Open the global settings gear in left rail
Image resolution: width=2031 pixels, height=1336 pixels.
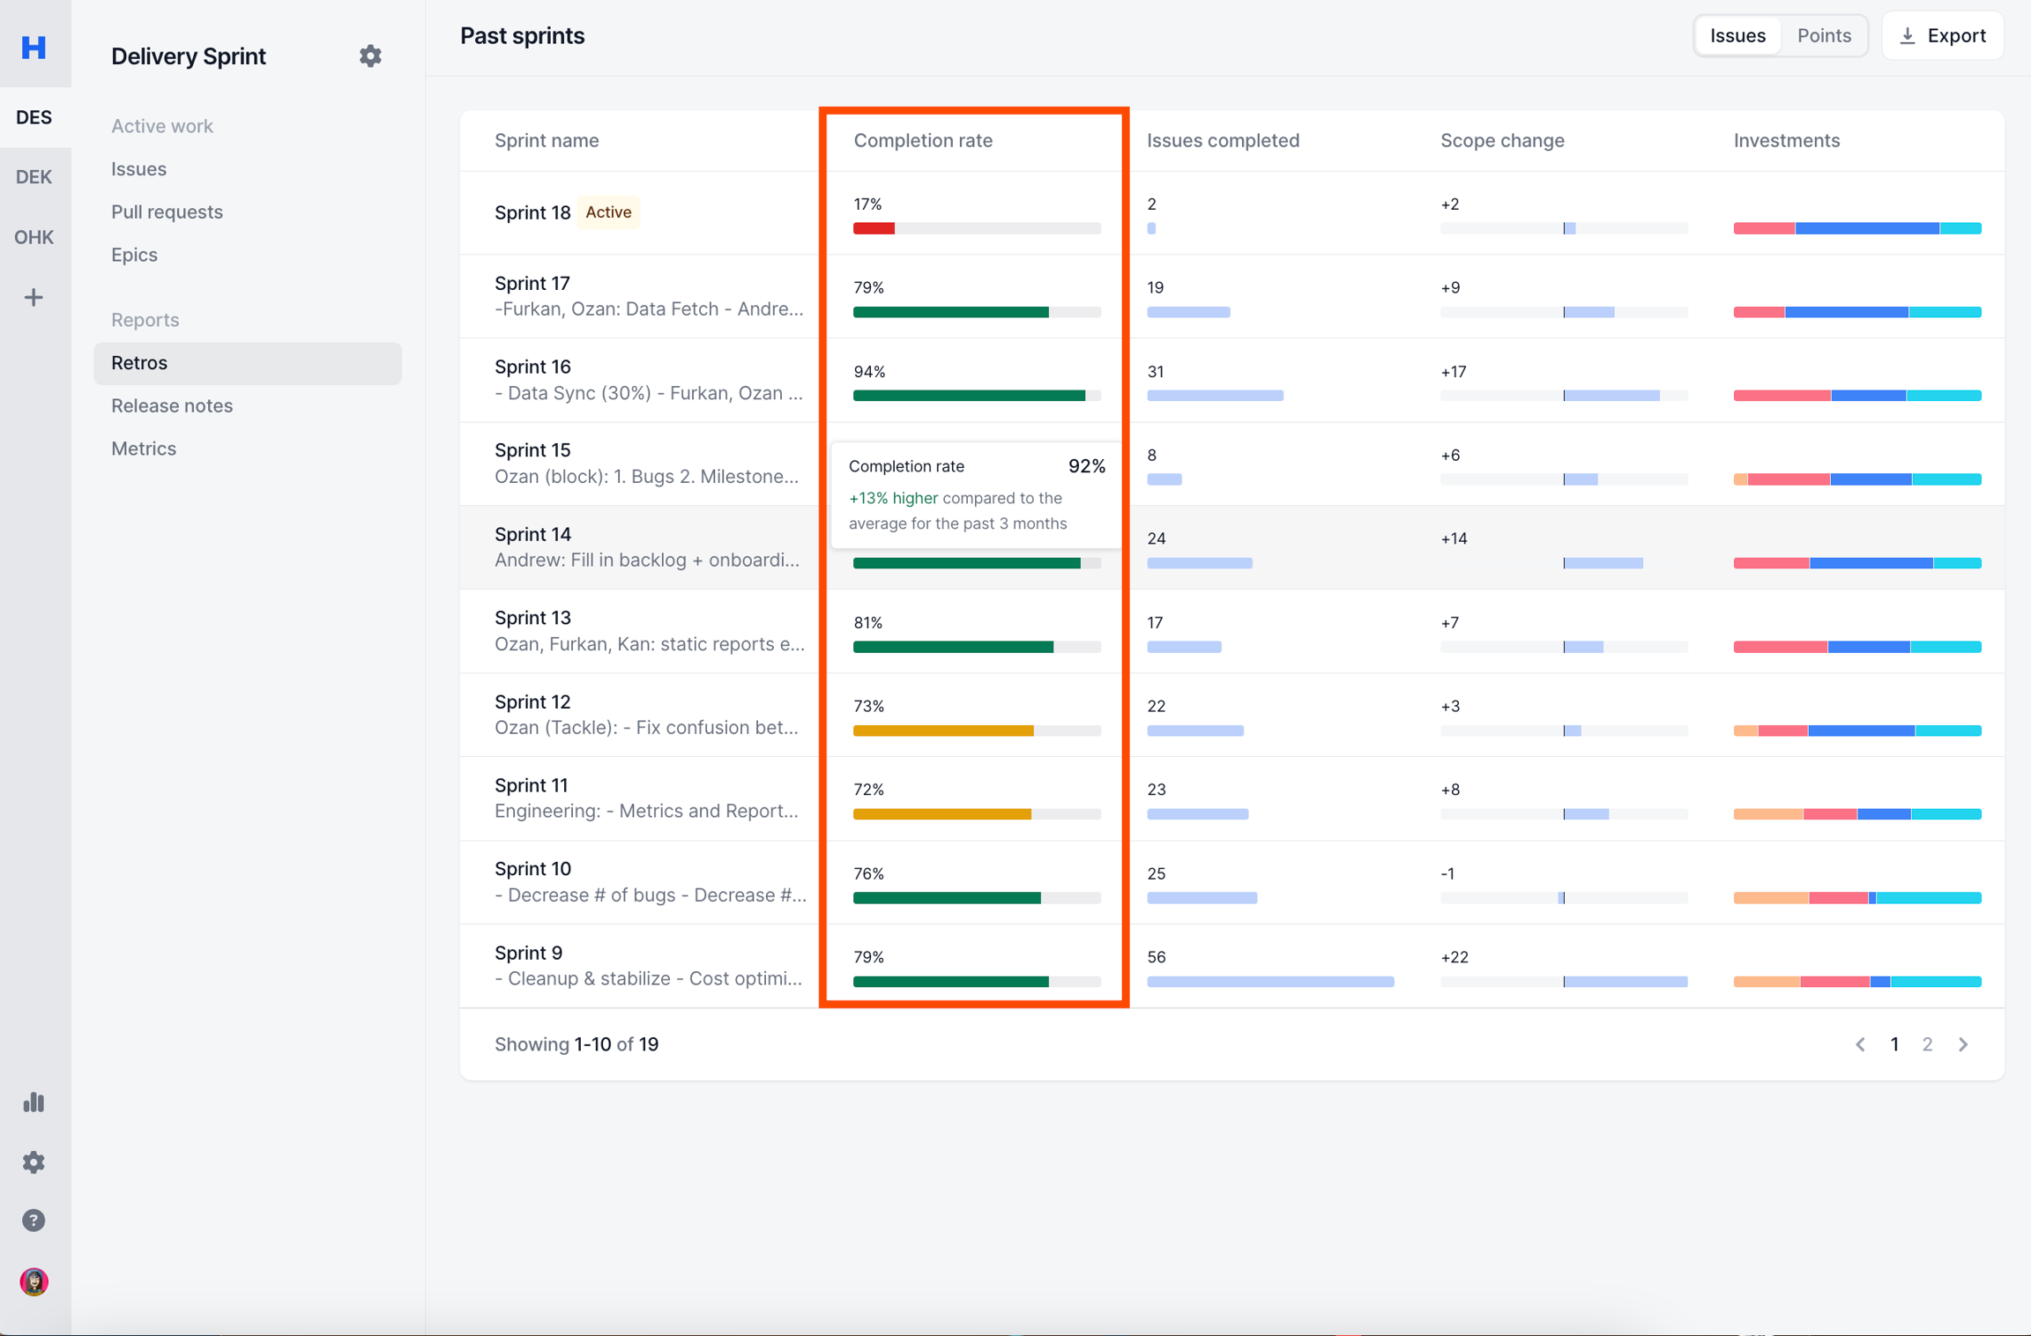[33, 1162]
